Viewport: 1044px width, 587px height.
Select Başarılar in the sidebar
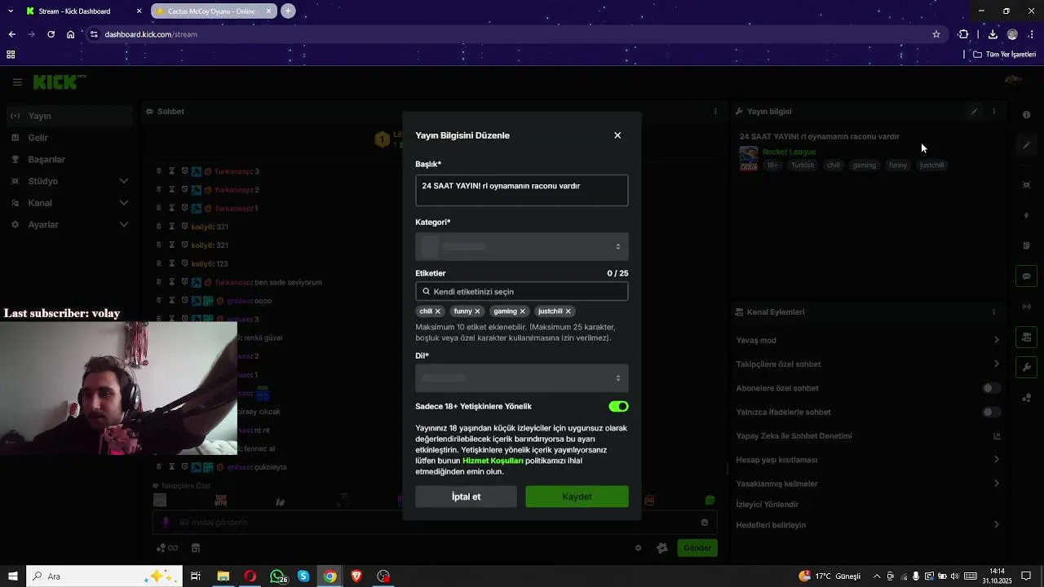pos(69,159)
